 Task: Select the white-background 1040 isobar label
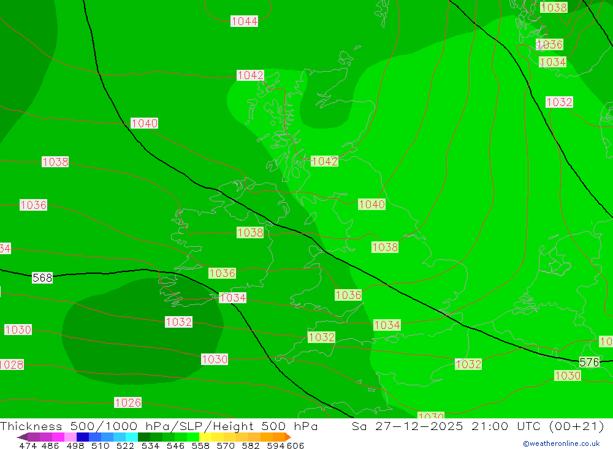(144, 124)
